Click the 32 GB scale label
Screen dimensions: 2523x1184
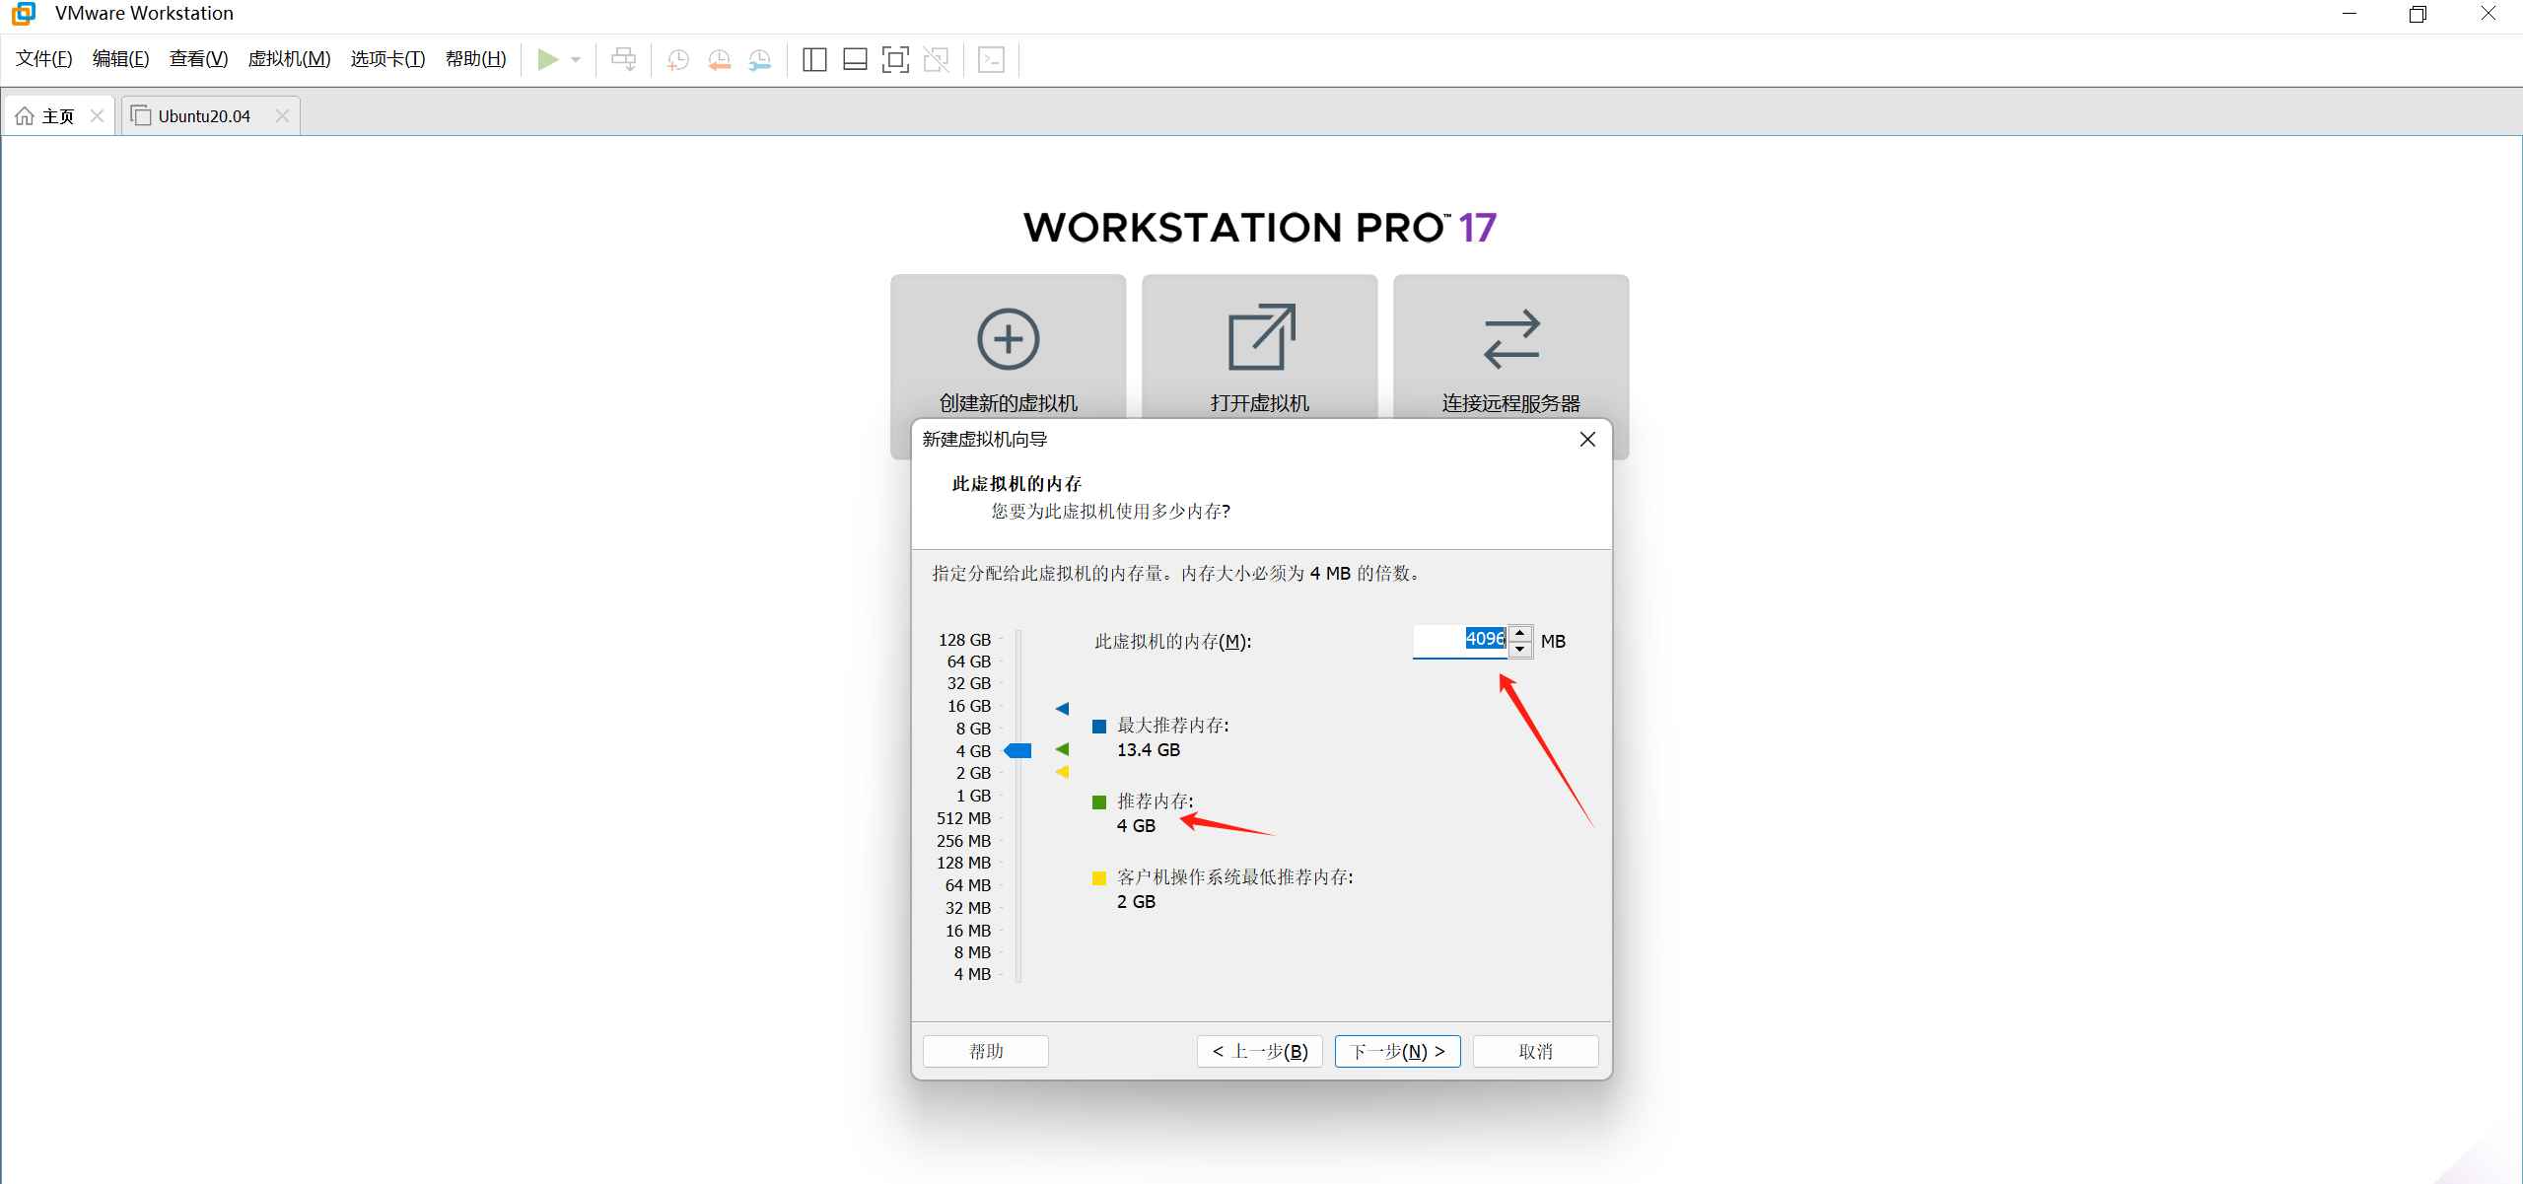point(968,683)
